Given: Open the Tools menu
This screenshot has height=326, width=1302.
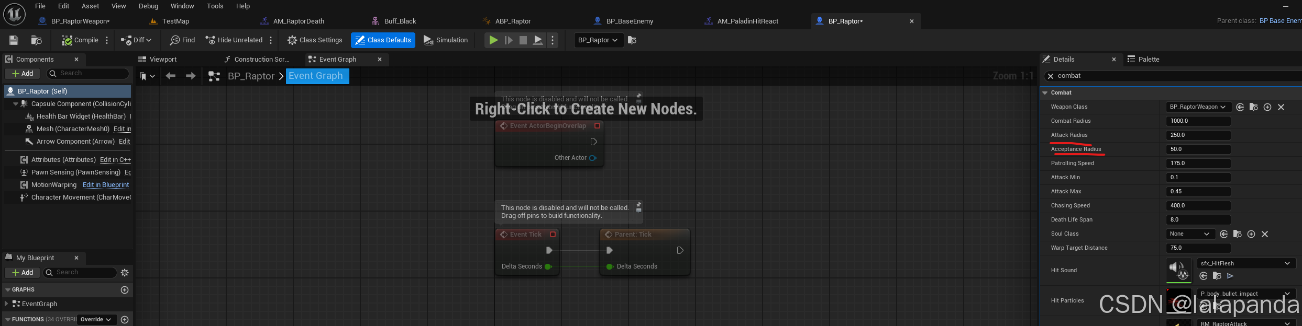Looking at the screenshot, I should click(x=215, y=6).
